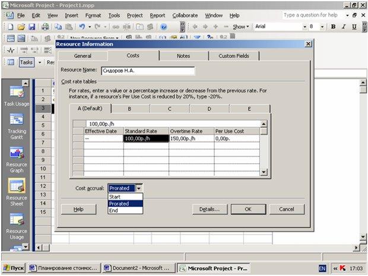Click the Cancel button
Screen dimensions: 368x276
click(x=287, y=209)
